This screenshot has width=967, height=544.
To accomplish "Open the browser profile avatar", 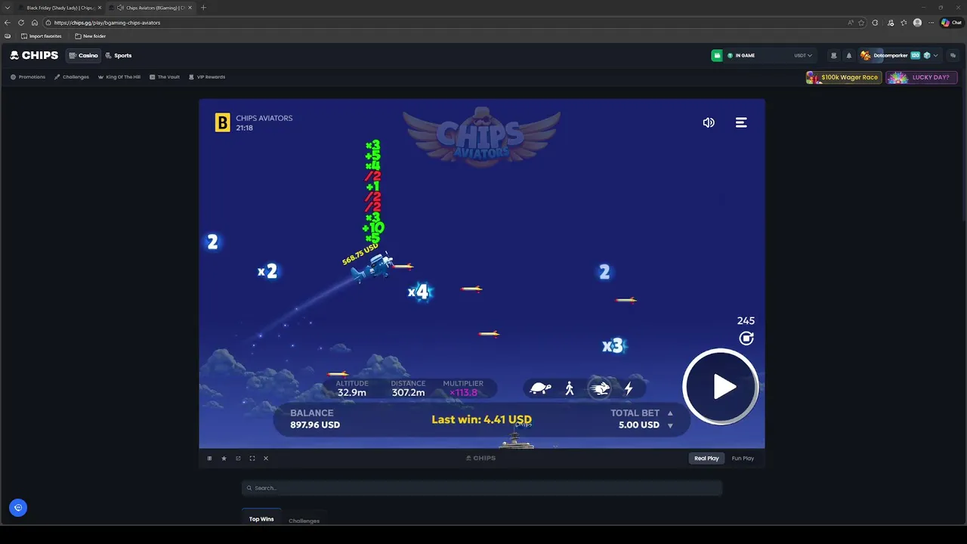I will [917, 23].
